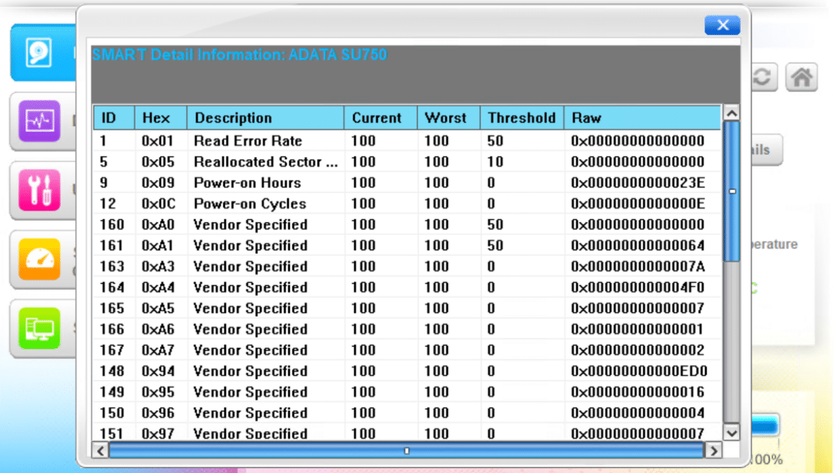
Task: Select the row with ID 161
Action: click(408, 246)
